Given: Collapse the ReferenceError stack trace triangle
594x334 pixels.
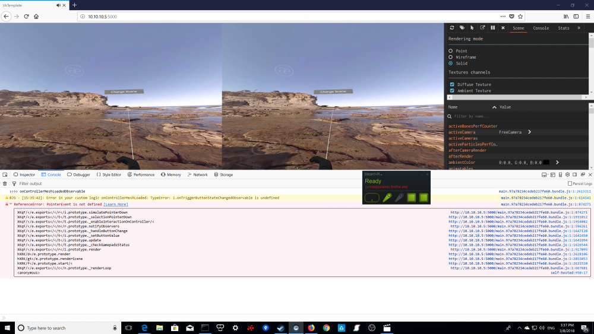Looking at the screenshot, I should pos(11,204).
